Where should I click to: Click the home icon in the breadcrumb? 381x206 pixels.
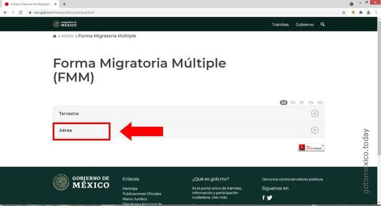(55, 36)
